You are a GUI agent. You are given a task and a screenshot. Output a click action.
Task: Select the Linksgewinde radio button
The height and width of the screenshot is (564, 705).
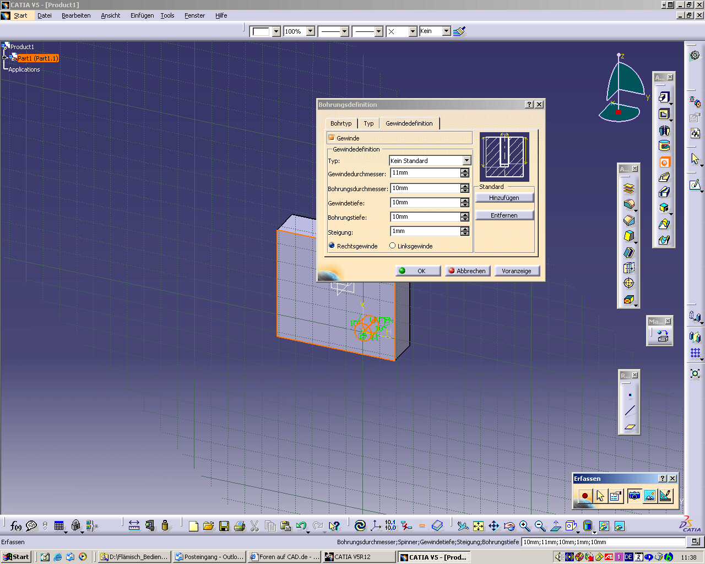[x=392, y=246]
